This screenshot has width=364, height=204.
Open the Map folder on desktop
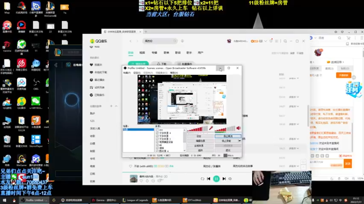tap(7, 8)
